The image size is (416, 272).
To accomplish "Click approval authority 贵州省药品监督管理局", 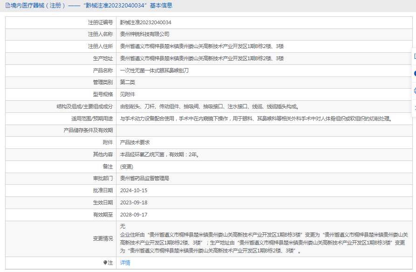I will 144,178.
